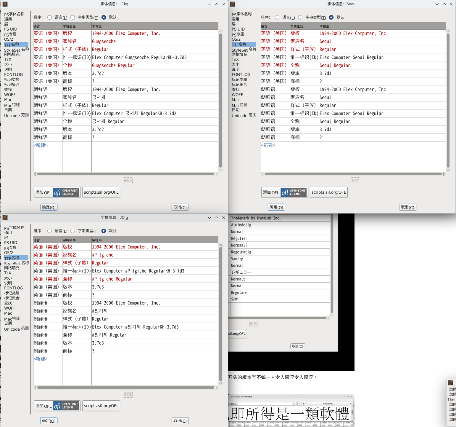Select 'Régulier' row in the background window

pyautogui.click(x=280, y=238)
